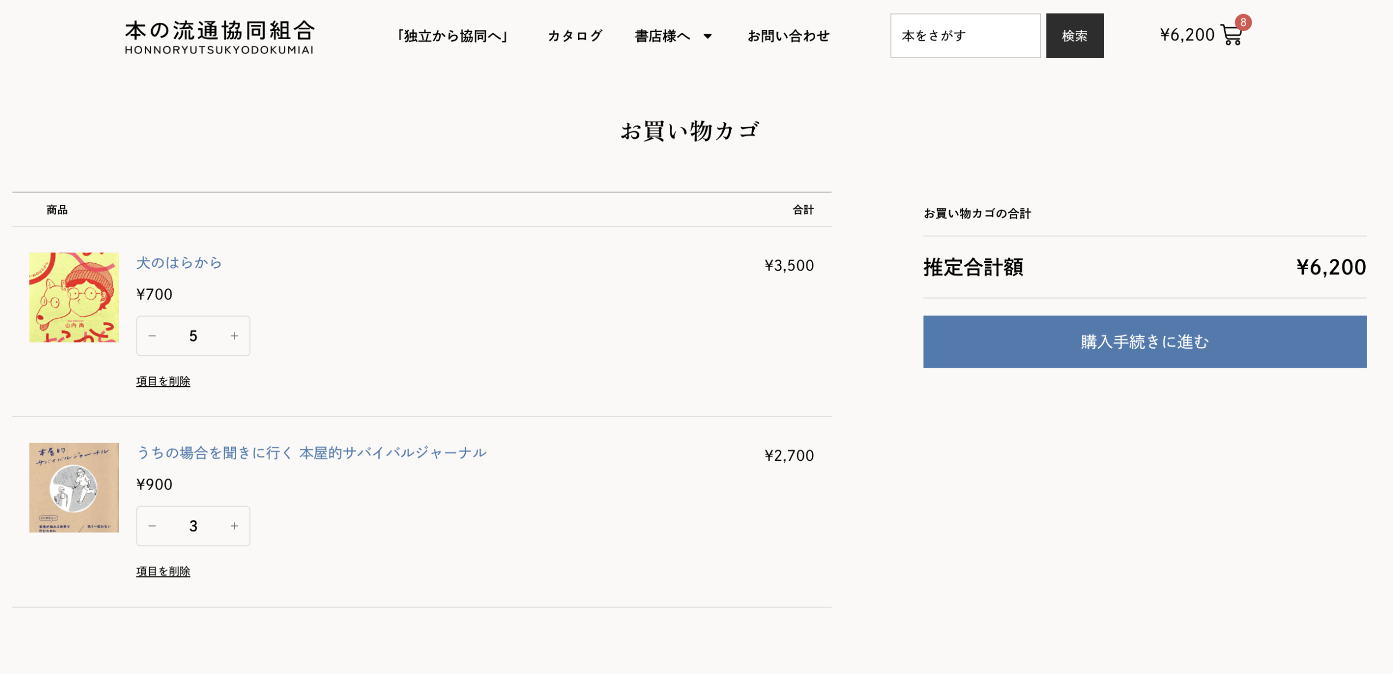Open the 犬のはらから product link
Screen dimensions: 1393x674
click(179, 263)
